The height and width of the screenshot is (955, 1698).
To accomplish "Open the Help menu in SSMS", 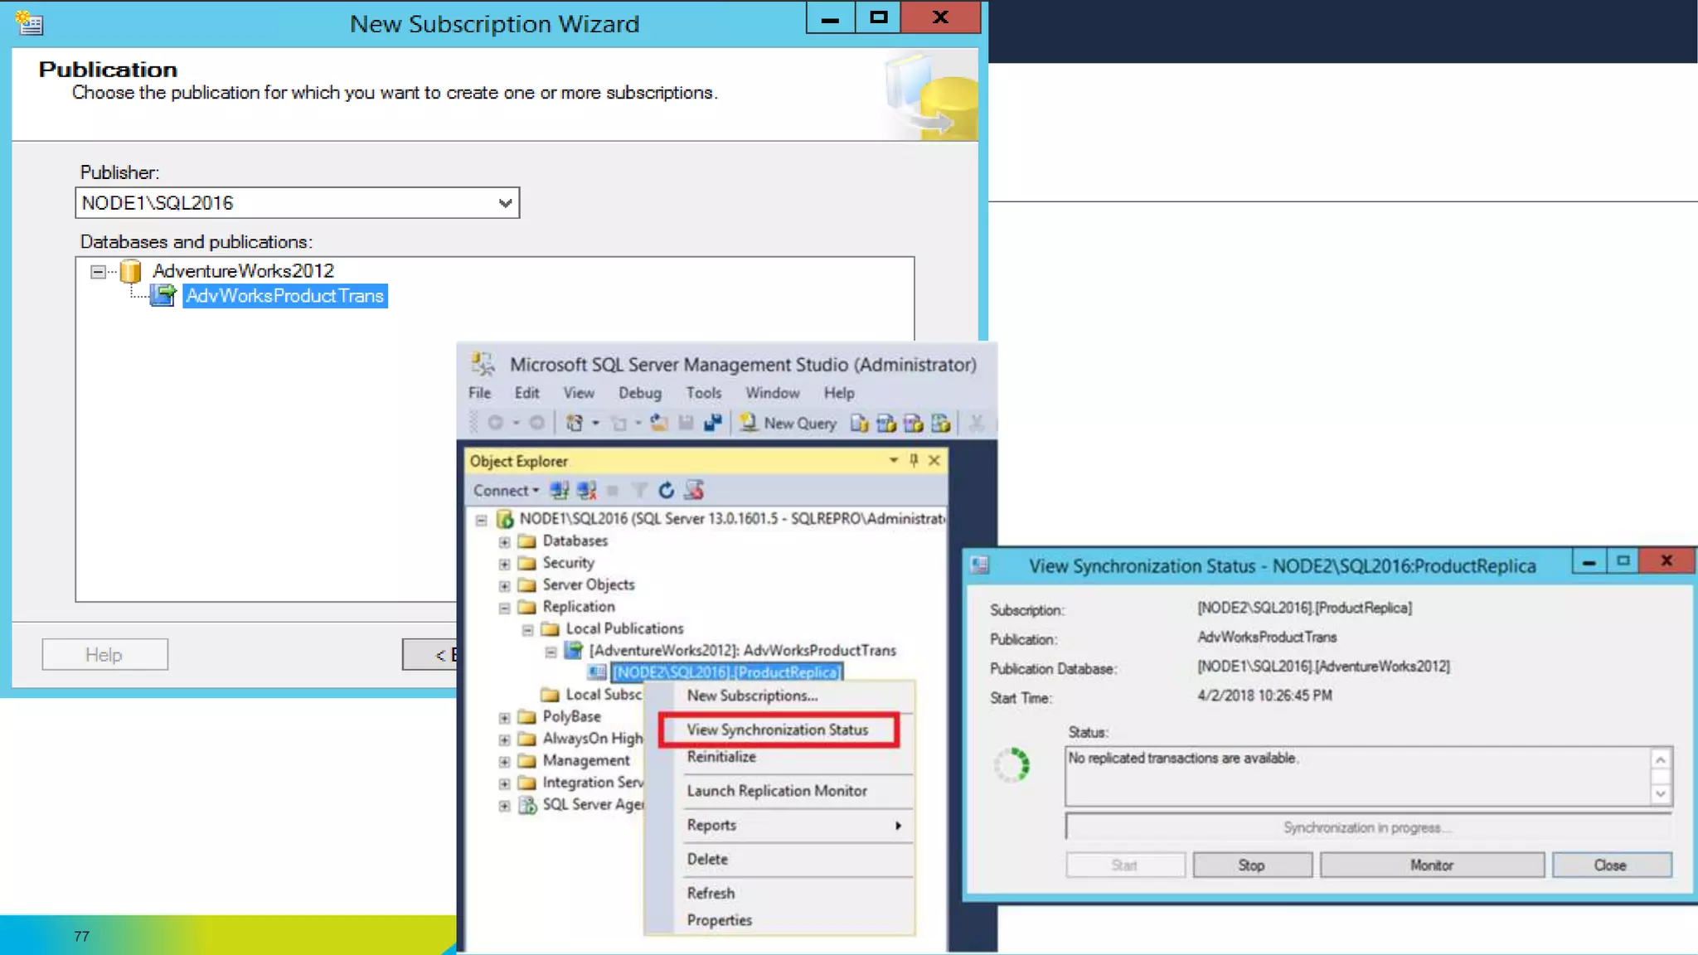I will [838, 392].
